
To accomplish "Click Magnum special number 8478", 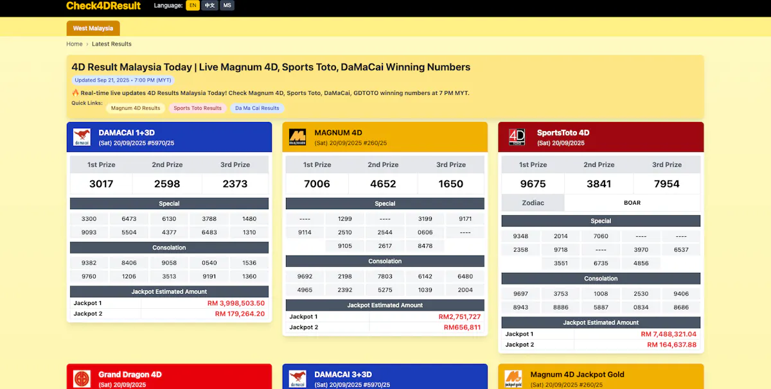I will pyautogui.click(x=425, y=246).
